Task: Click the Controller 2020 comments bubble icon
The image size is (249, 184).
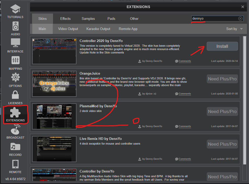Action: coord(177,61)
